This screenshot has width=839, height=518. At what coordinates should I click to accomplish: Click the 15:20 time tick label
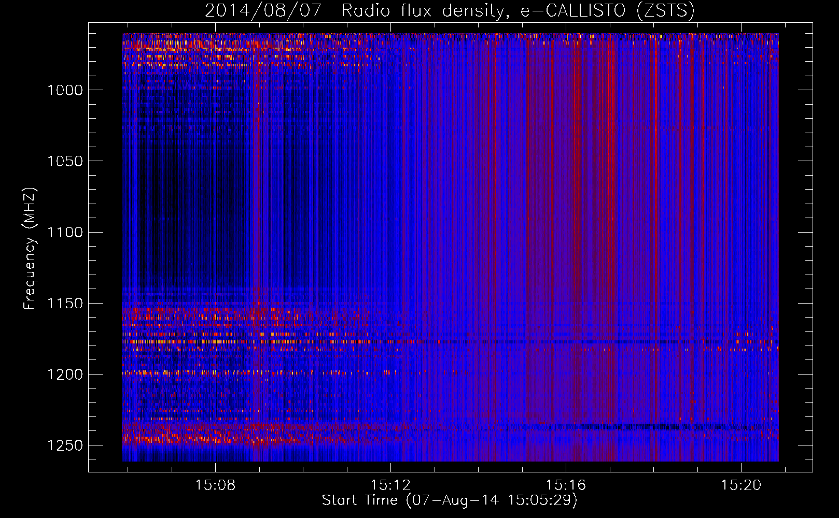(741, 485)
